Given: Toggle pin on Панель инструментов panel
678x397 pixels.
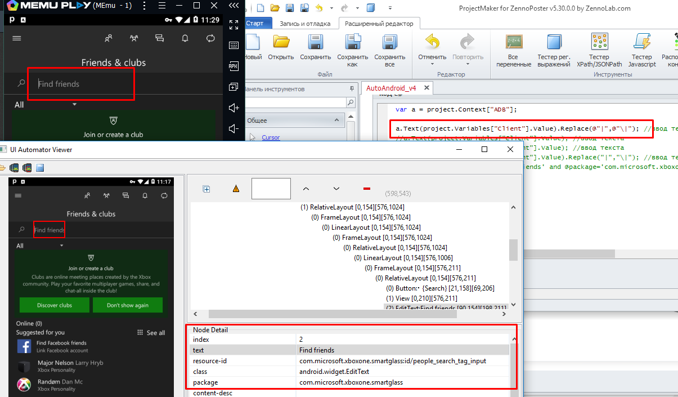Looking at the screenshot, I should pyautogui.click(x=352, y=88).
